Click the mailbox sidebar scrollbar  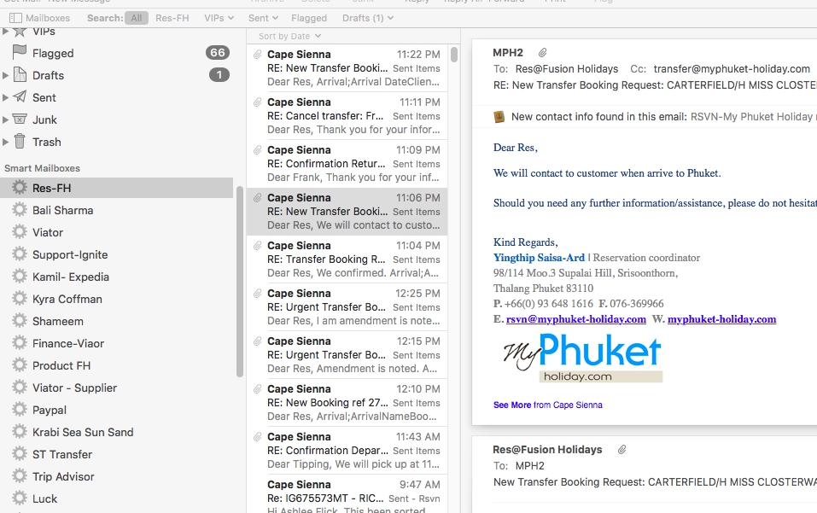240,281
